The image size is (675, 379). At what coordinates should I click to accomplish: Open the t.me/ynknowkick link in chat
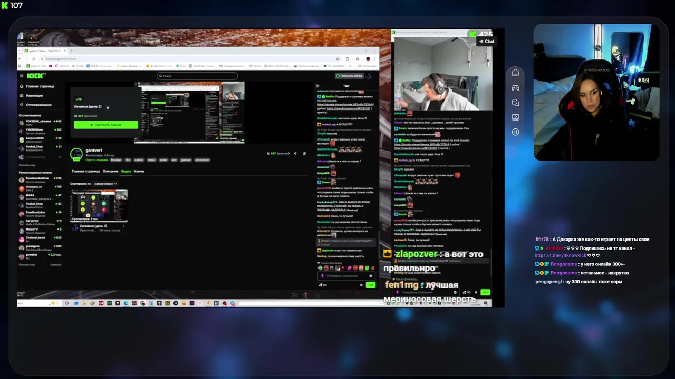click(560, 255)
